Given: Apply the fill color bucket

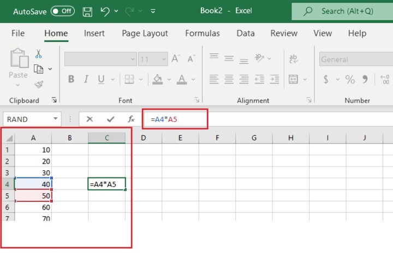Looking at the screenshot, I should [158, 80].
